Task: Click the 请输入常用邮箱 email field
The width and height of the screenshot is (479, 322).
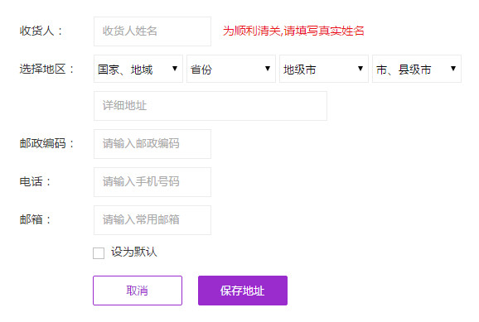Action: pos(152,220)
